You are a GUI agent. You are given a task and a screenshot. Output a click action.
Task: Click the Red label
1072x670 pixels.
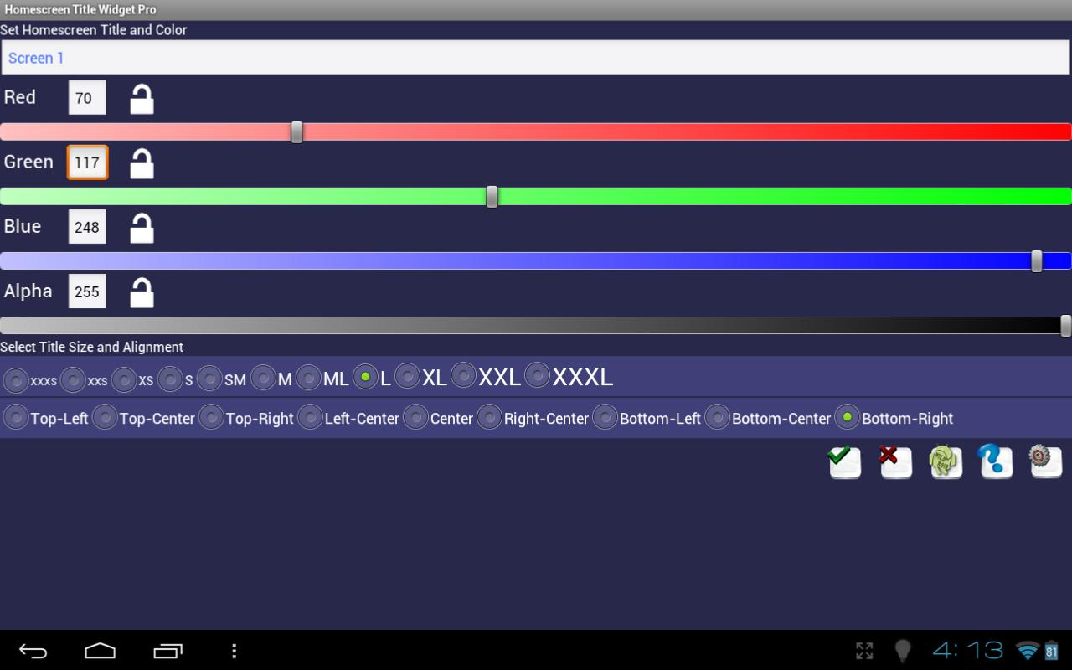click(x=20, y=97)
